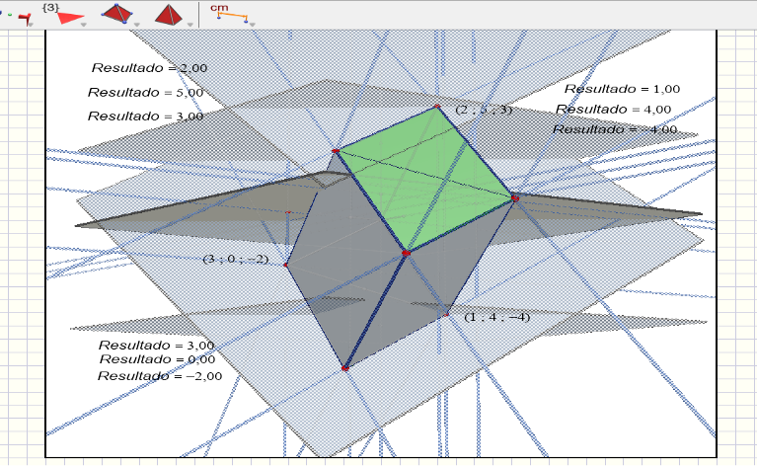Click the red vertex at the green face's right corner
Screen dimensions: 757x466
(x=514, y=198)
